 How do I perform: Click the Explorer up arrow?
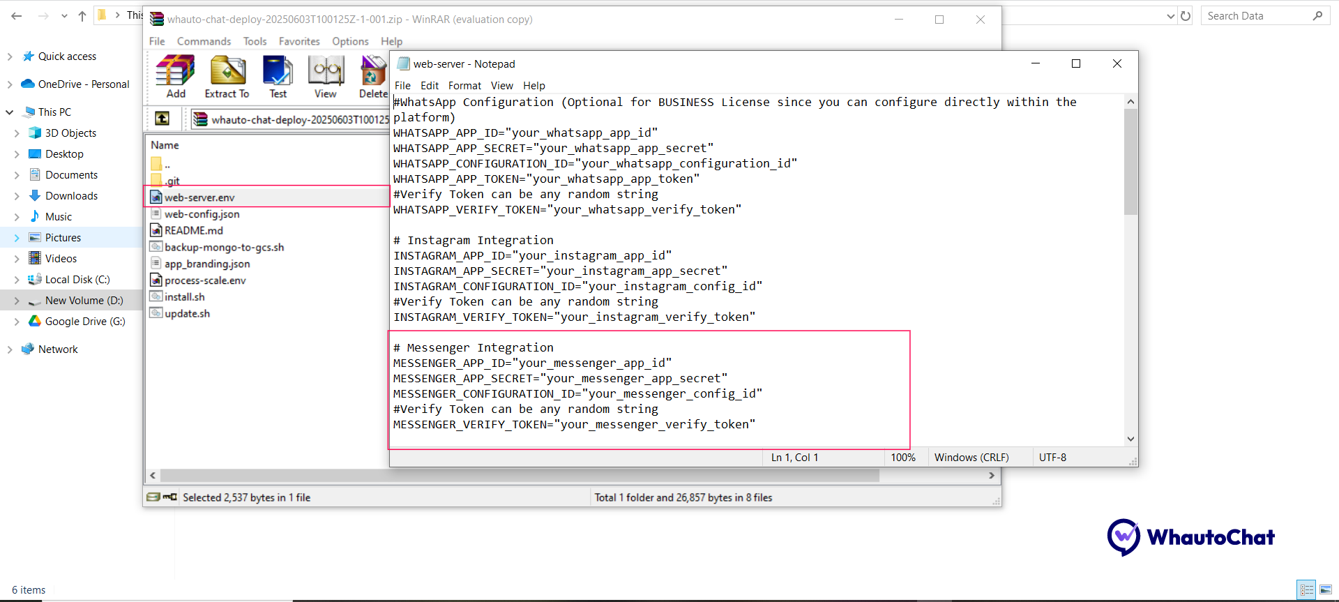pyautogui.click(x=82, y=15)
